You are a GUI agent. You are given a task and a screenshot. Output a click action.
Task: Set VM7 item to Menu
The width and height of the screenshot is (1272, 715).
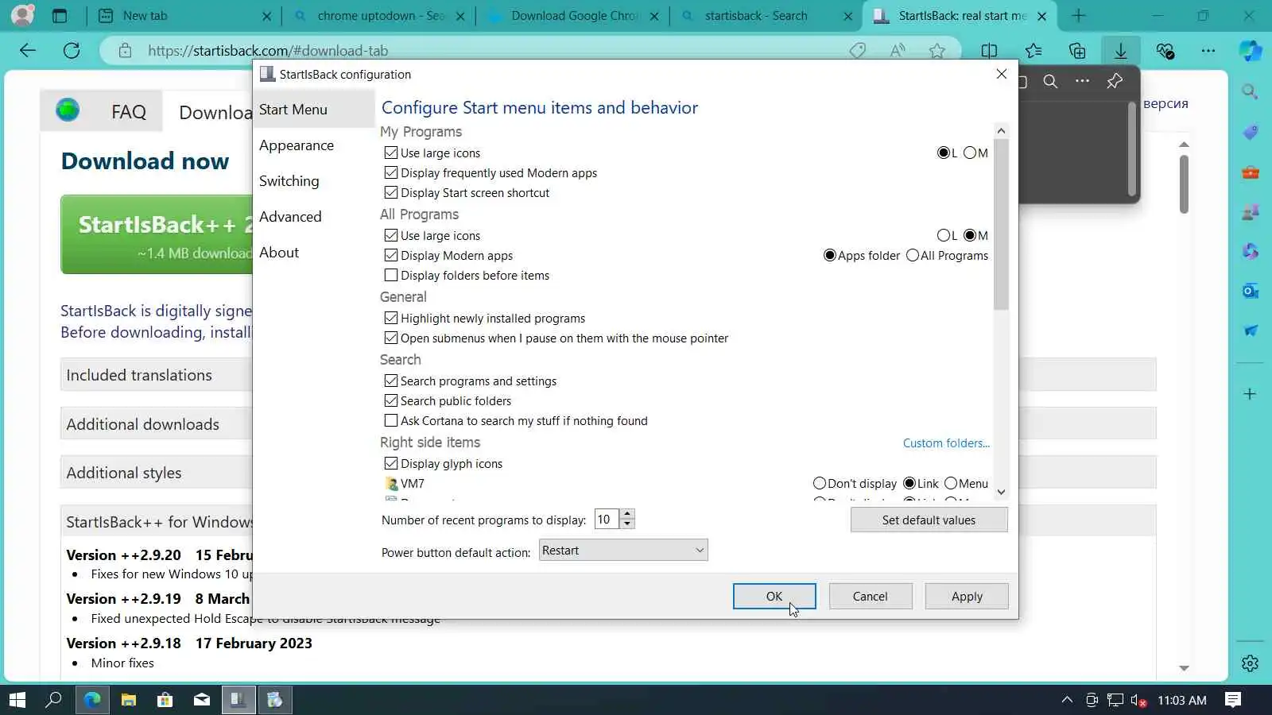[x=951, y=483]
